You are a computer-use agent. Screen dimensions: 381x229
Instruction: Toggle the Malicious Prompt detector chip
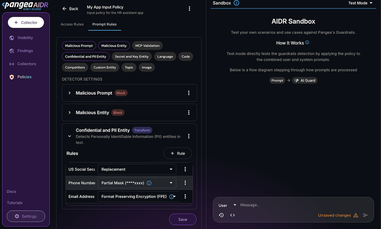pyautogui.click(x=79, y=46)
